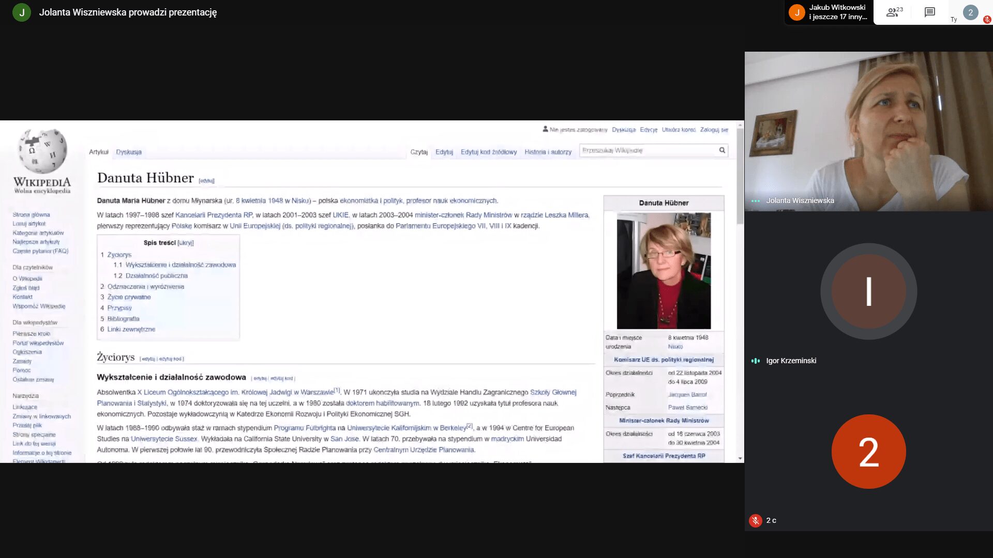Click Danuta Hübner's infobox portrait photo
Viewport: 993px width, 558px height.
click(664, 271)
